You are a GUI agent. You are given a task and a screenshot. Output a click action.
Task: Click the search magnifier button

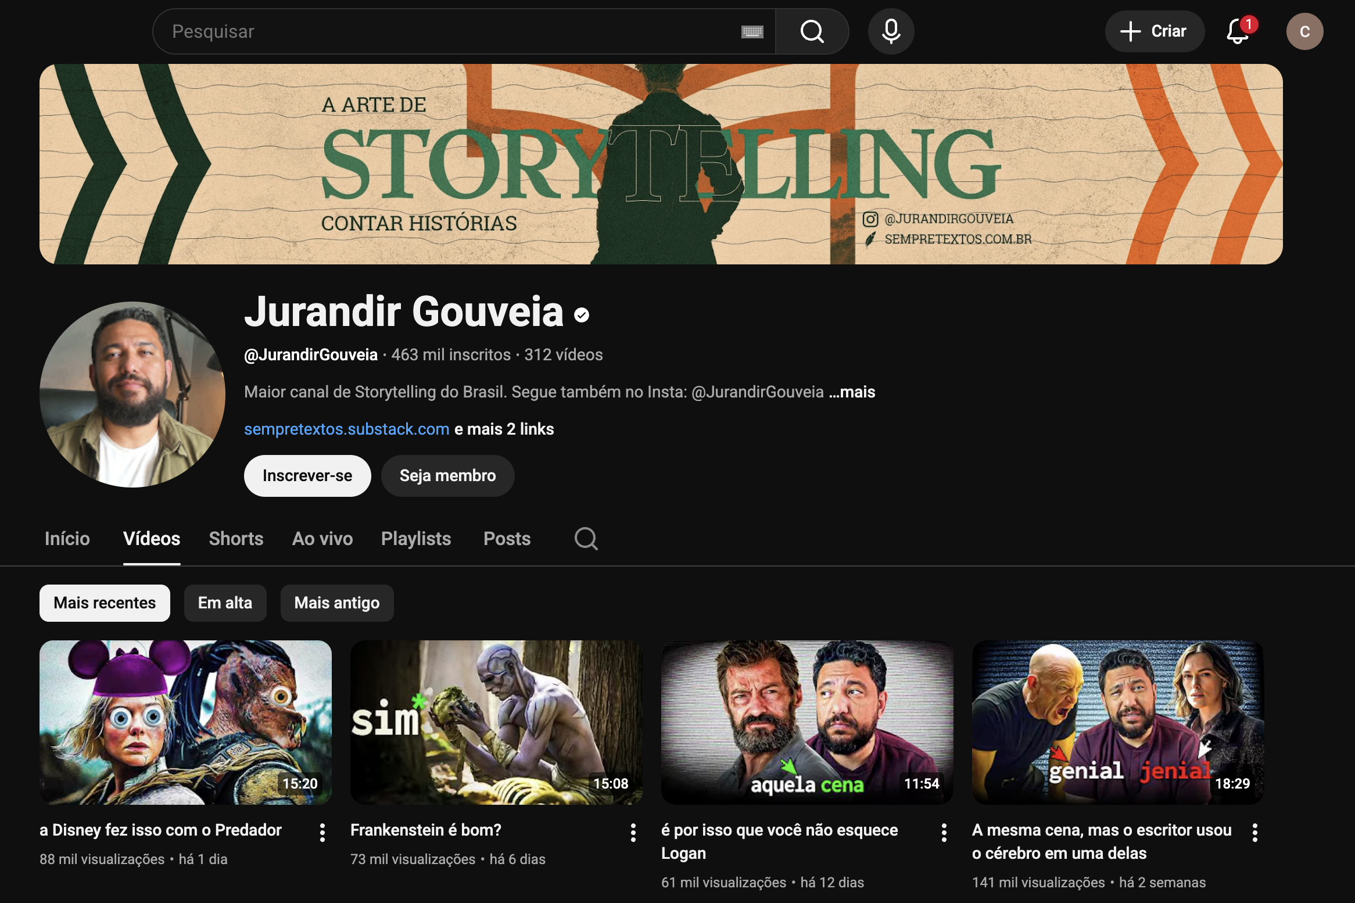pyautogui.click(x=812, y=31)
